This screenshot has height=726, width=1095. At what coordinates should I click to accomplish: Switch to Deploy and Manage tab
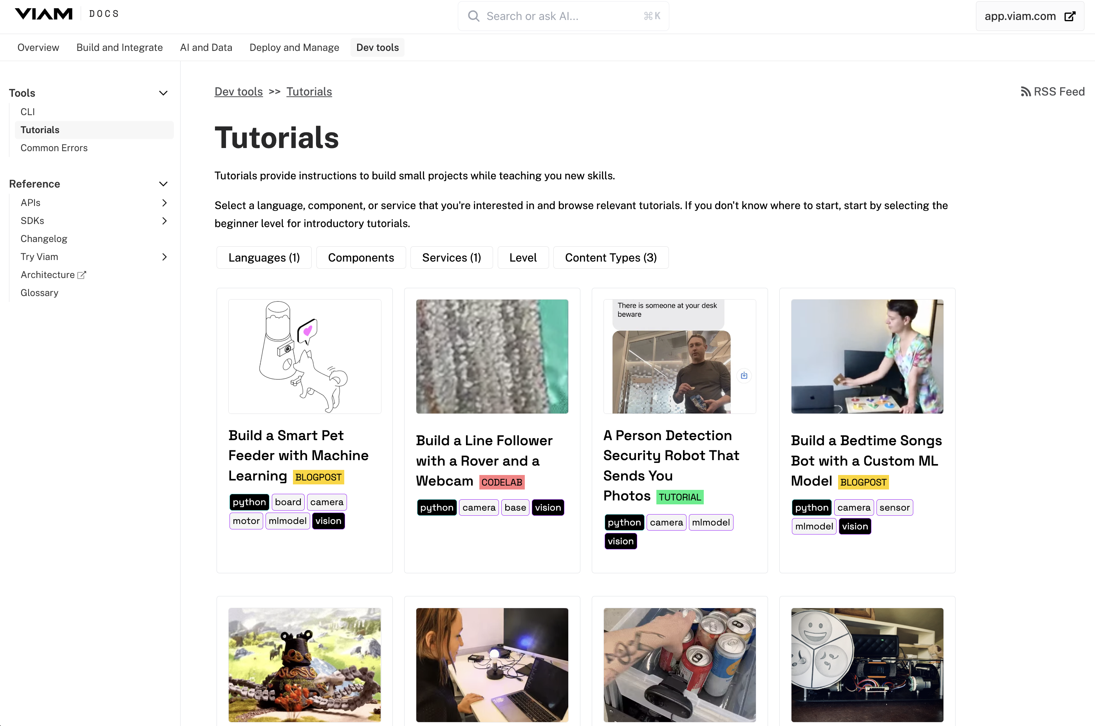coord(294,47)
